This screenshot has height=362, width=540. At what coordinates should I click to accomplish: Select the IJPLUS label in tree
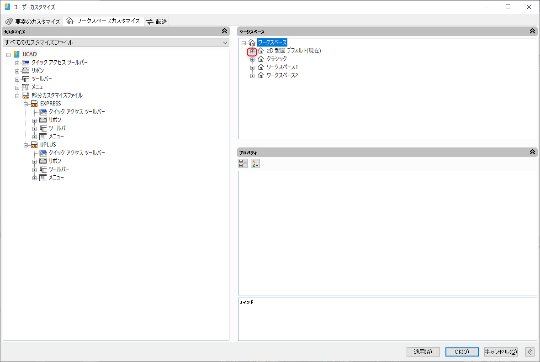tap(48, 145)
